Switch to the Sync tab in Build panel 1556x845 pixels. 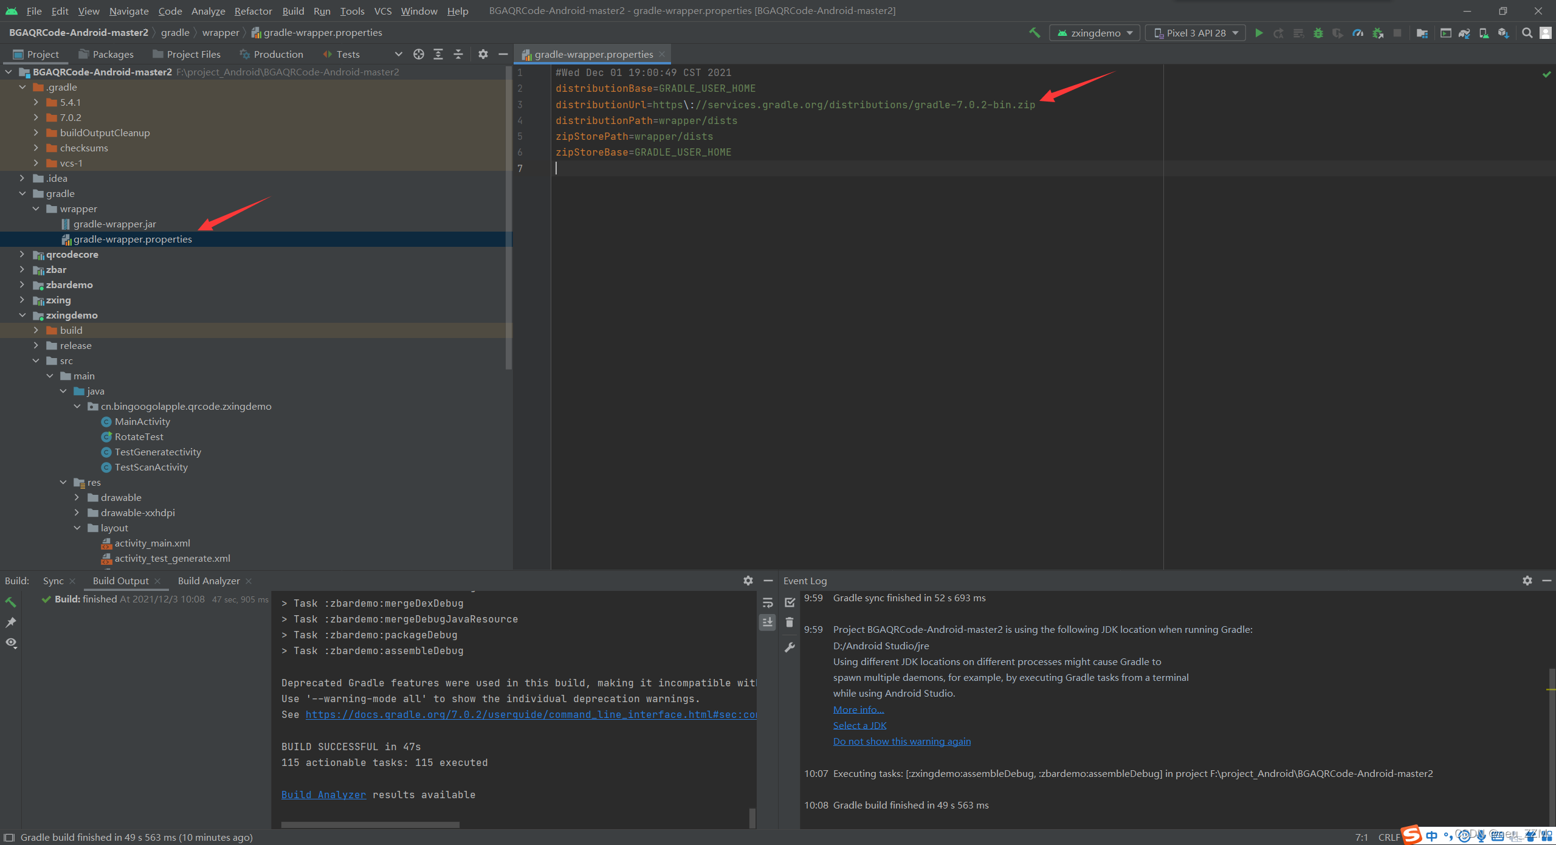53,581
